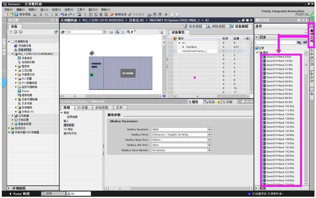The image size is (316, 198).
Task: Switch to the Topology view (拓扑视图) tab
Action: coord(194,26)
